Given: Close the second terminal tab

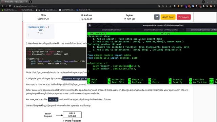Looking at the screenshot, I should pos(183,30).
